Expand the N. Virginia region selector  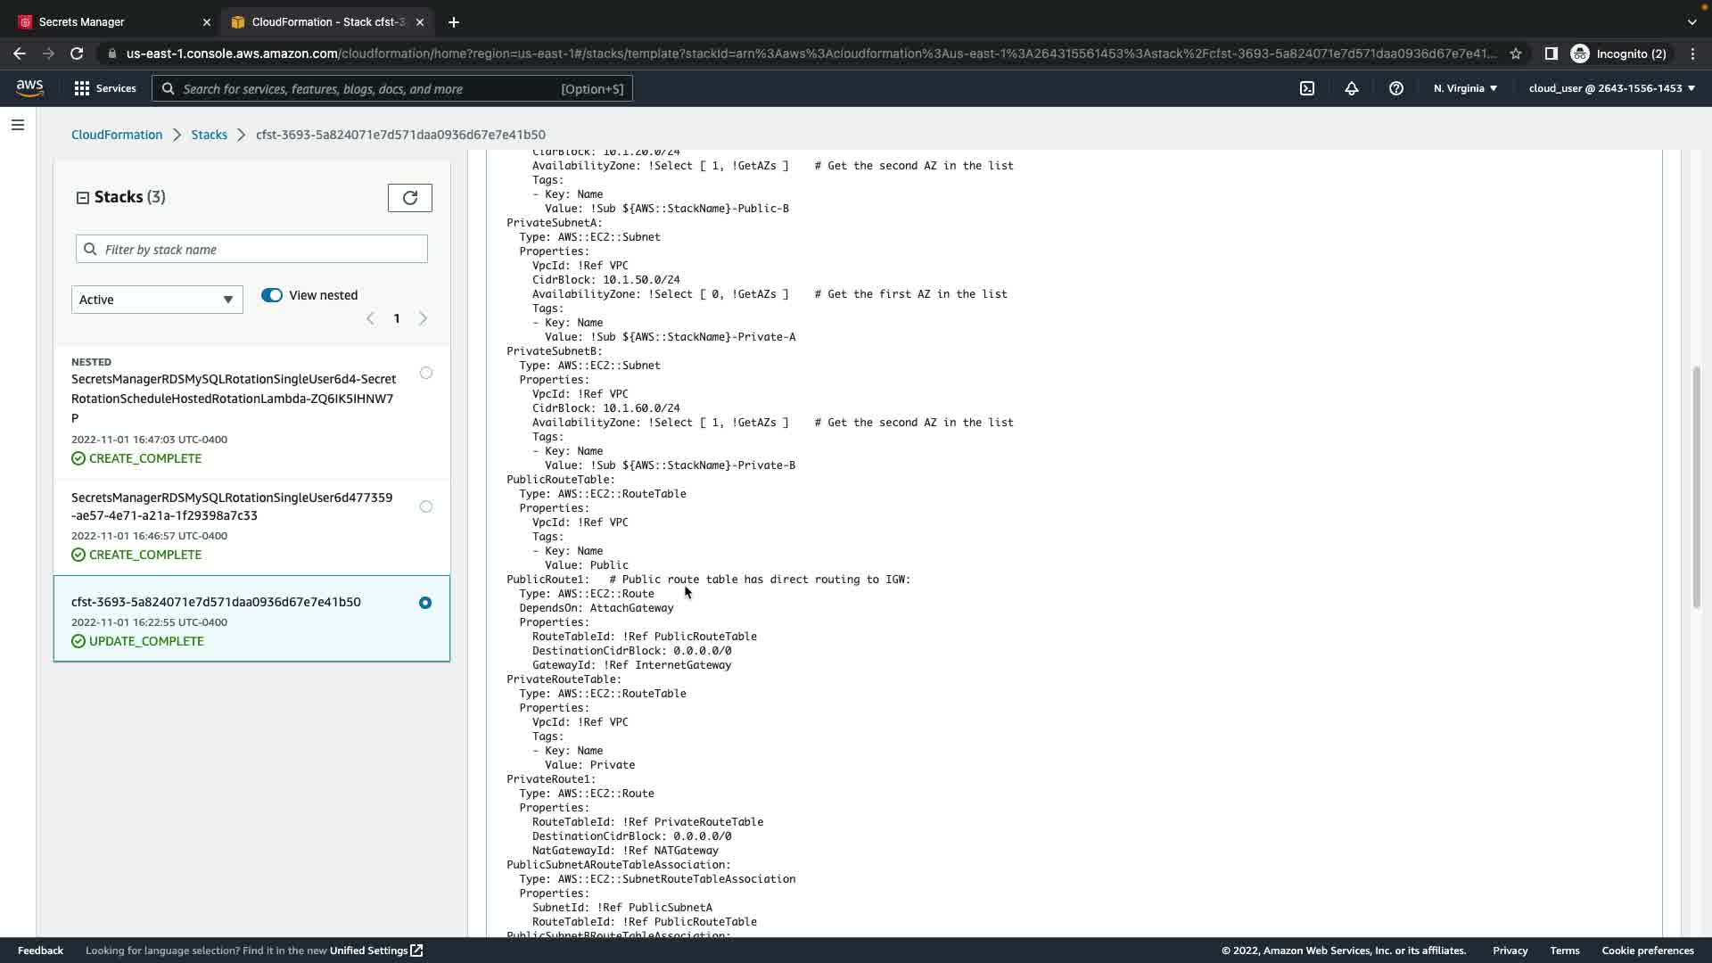(1465, 88)
